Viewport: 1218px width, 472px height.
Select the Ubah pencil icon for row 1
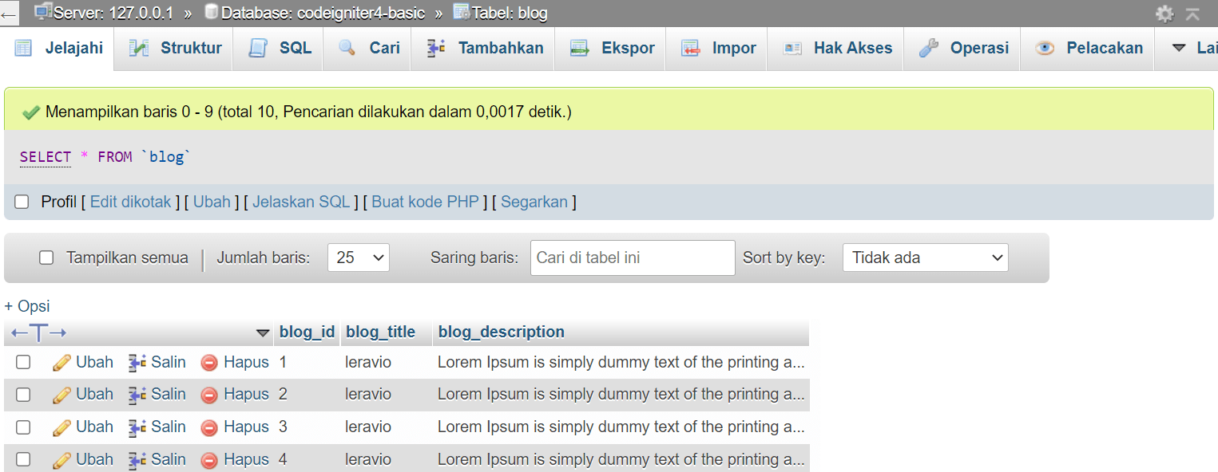pyautogui.click(x=61, y=361)
